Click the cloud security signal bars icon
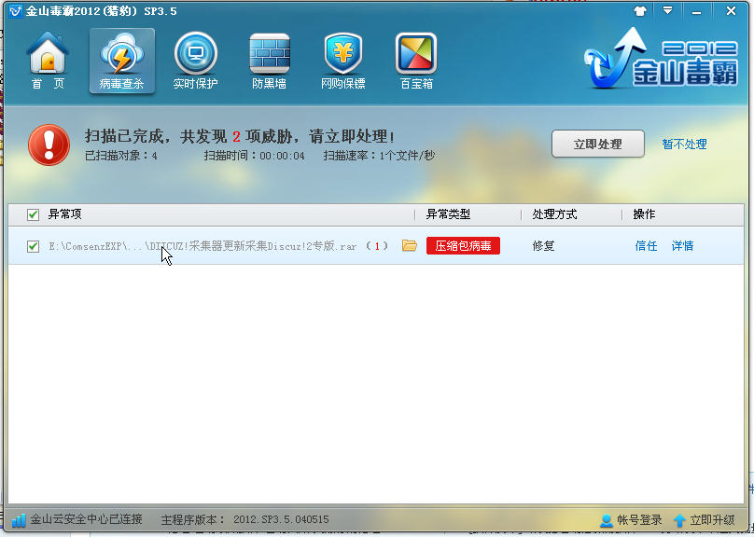The height and width of the screenshot is (537, 754). pyautogui.click(x=19, y=519)
